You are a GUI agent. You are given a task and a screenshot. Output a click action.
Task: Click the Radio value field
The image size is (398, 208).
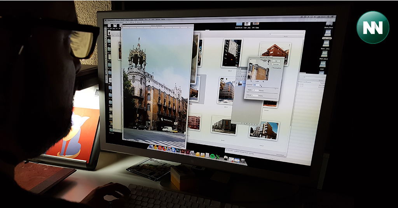(255, 90)
